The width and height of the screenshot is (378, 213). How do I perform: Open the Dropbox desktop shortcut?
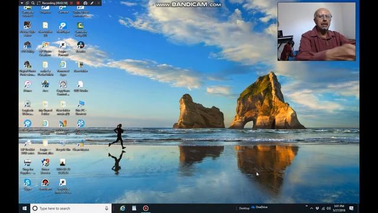(45, 9)
